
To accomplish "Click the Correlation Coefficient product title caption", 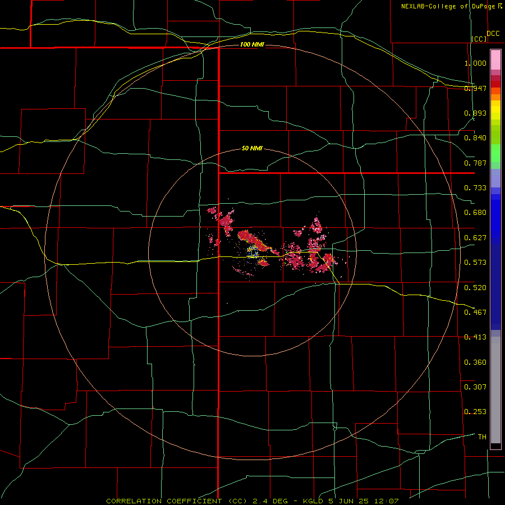I will point(252,501).
